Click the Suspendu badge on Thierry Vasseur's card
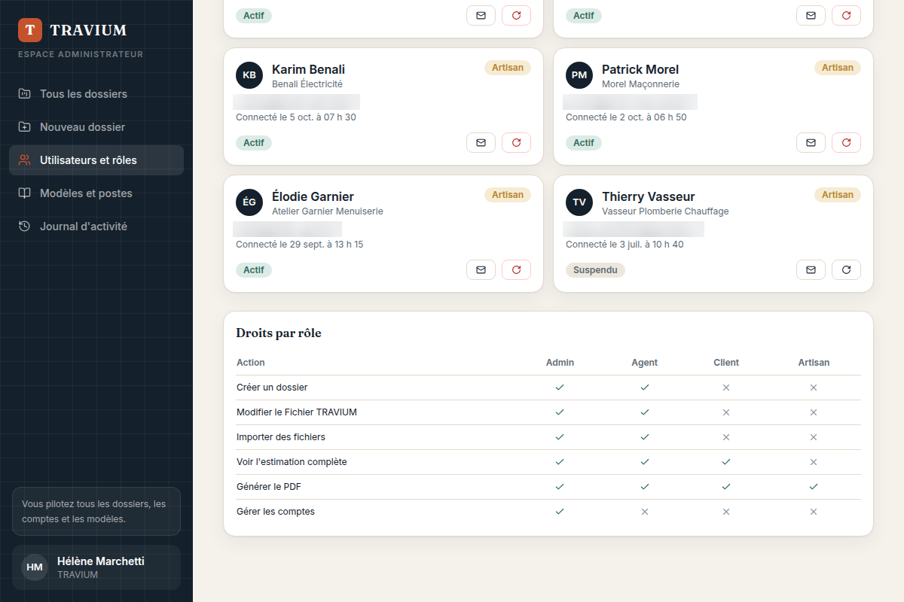 595,269
